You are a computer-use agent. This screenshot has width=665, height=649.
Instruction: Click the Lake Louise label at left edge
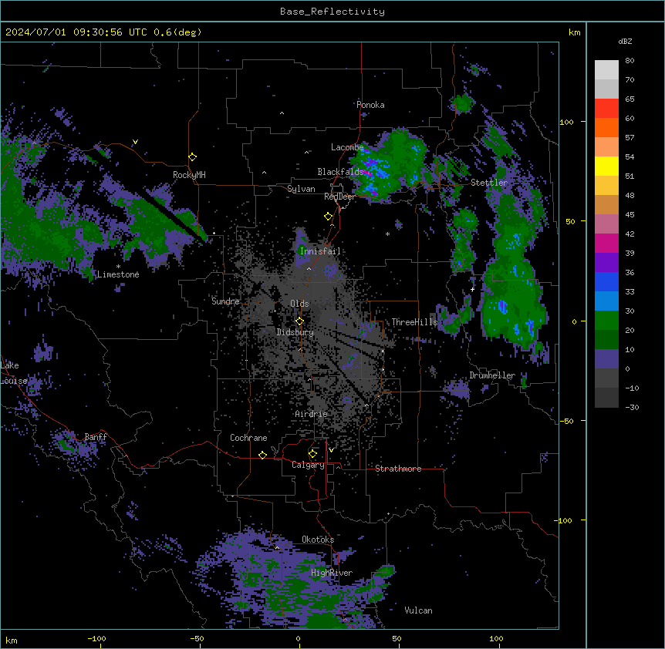[x=14, y=373]
